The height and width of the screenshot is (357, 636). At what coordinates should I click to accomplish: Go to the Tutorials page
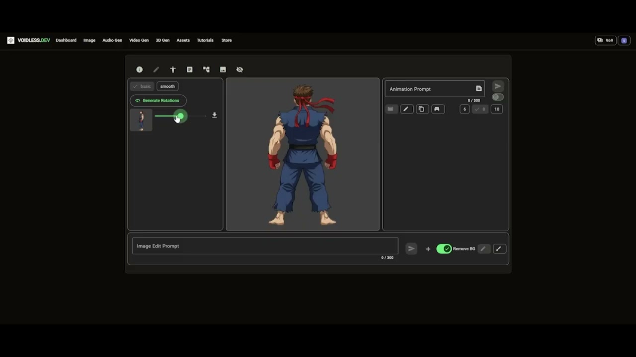pos(205,40)
